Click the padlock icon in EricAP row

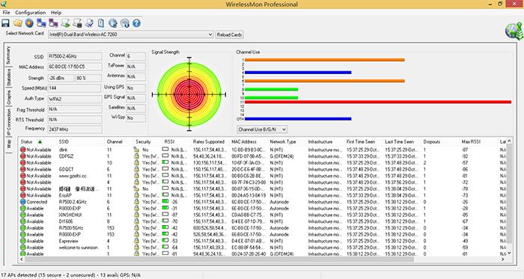(136, 195)
